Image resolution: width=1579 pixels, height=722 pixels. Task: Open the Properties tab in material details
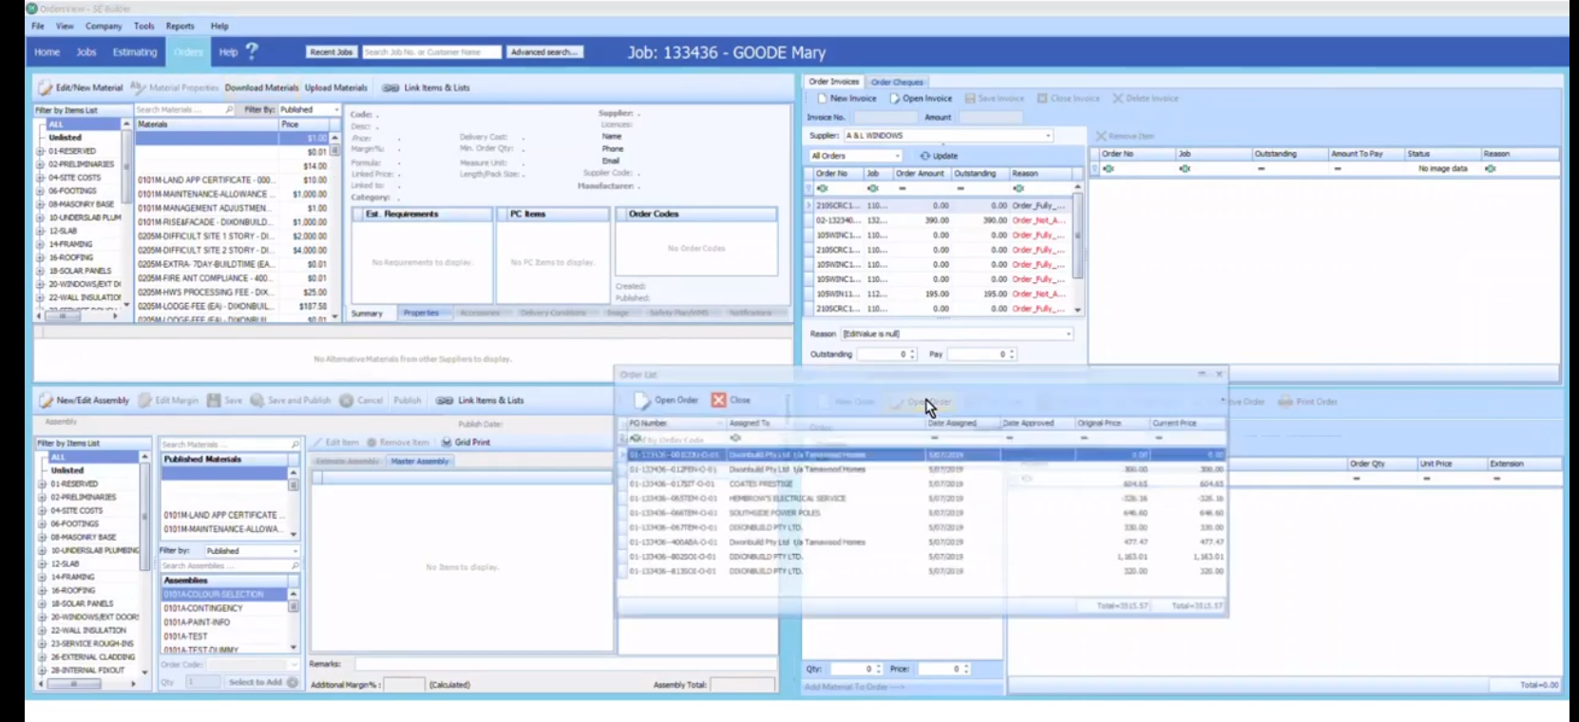point(421,313)
